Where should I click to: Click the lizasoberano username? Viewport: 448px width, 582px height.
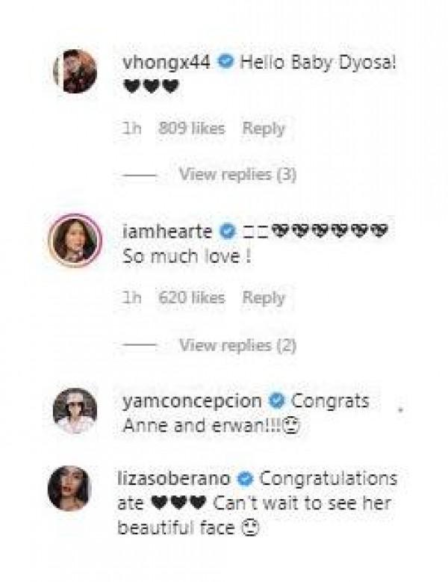click(x=176, y=478)
